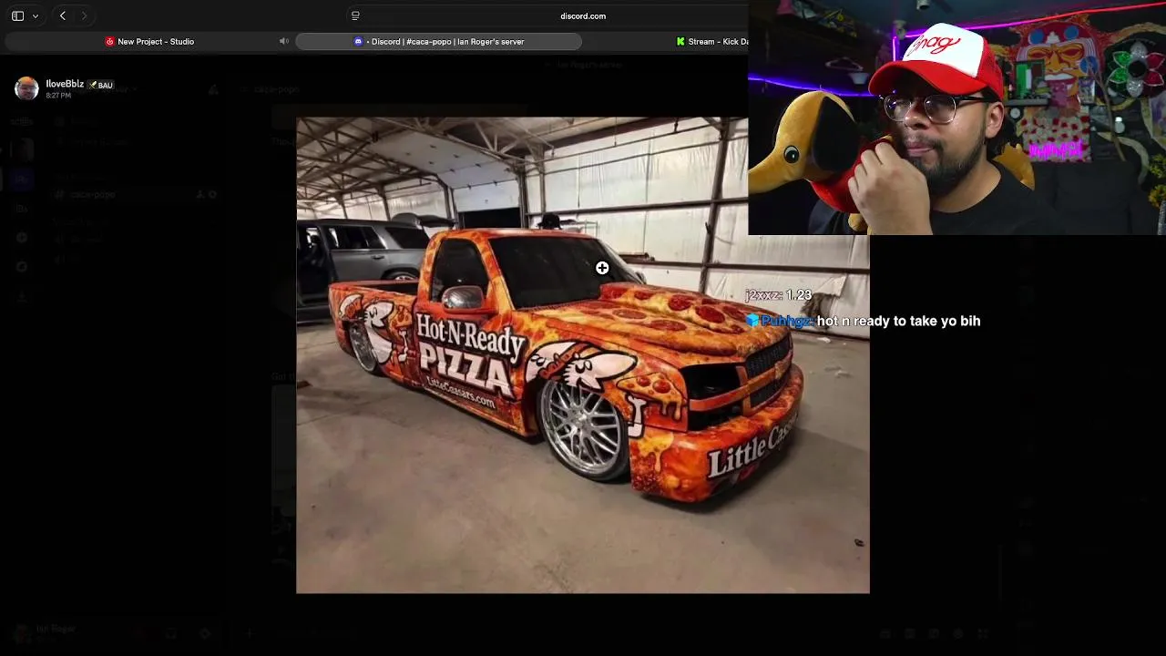Click the 'hot n ready to take yo bih' chat message
This screenshot has height=656, width=1166.
(x=898, y=321)
